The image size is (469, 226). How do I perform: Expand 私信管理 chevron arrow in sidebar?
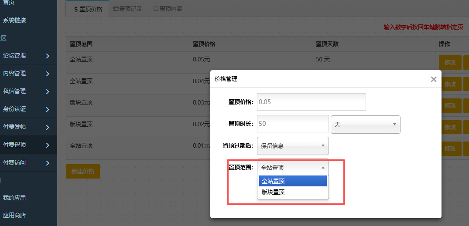point(47,91)
